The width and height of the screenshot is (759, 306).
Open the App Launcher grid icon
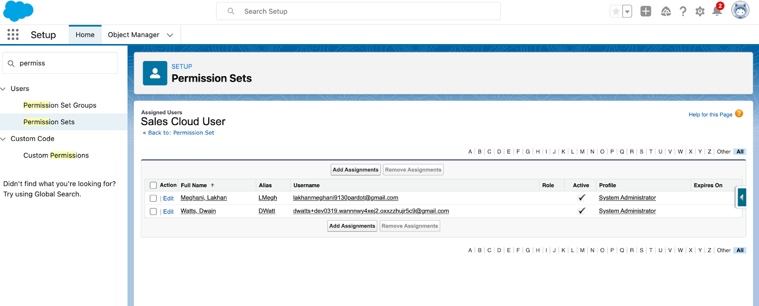pyautogui.click(x=13, y=35)
